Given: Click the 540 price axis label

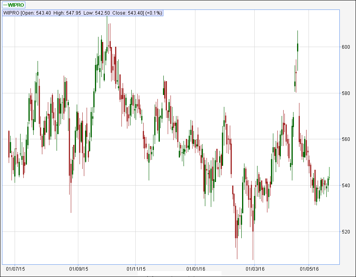Looking at the screenshot, I should coord(346,186).
